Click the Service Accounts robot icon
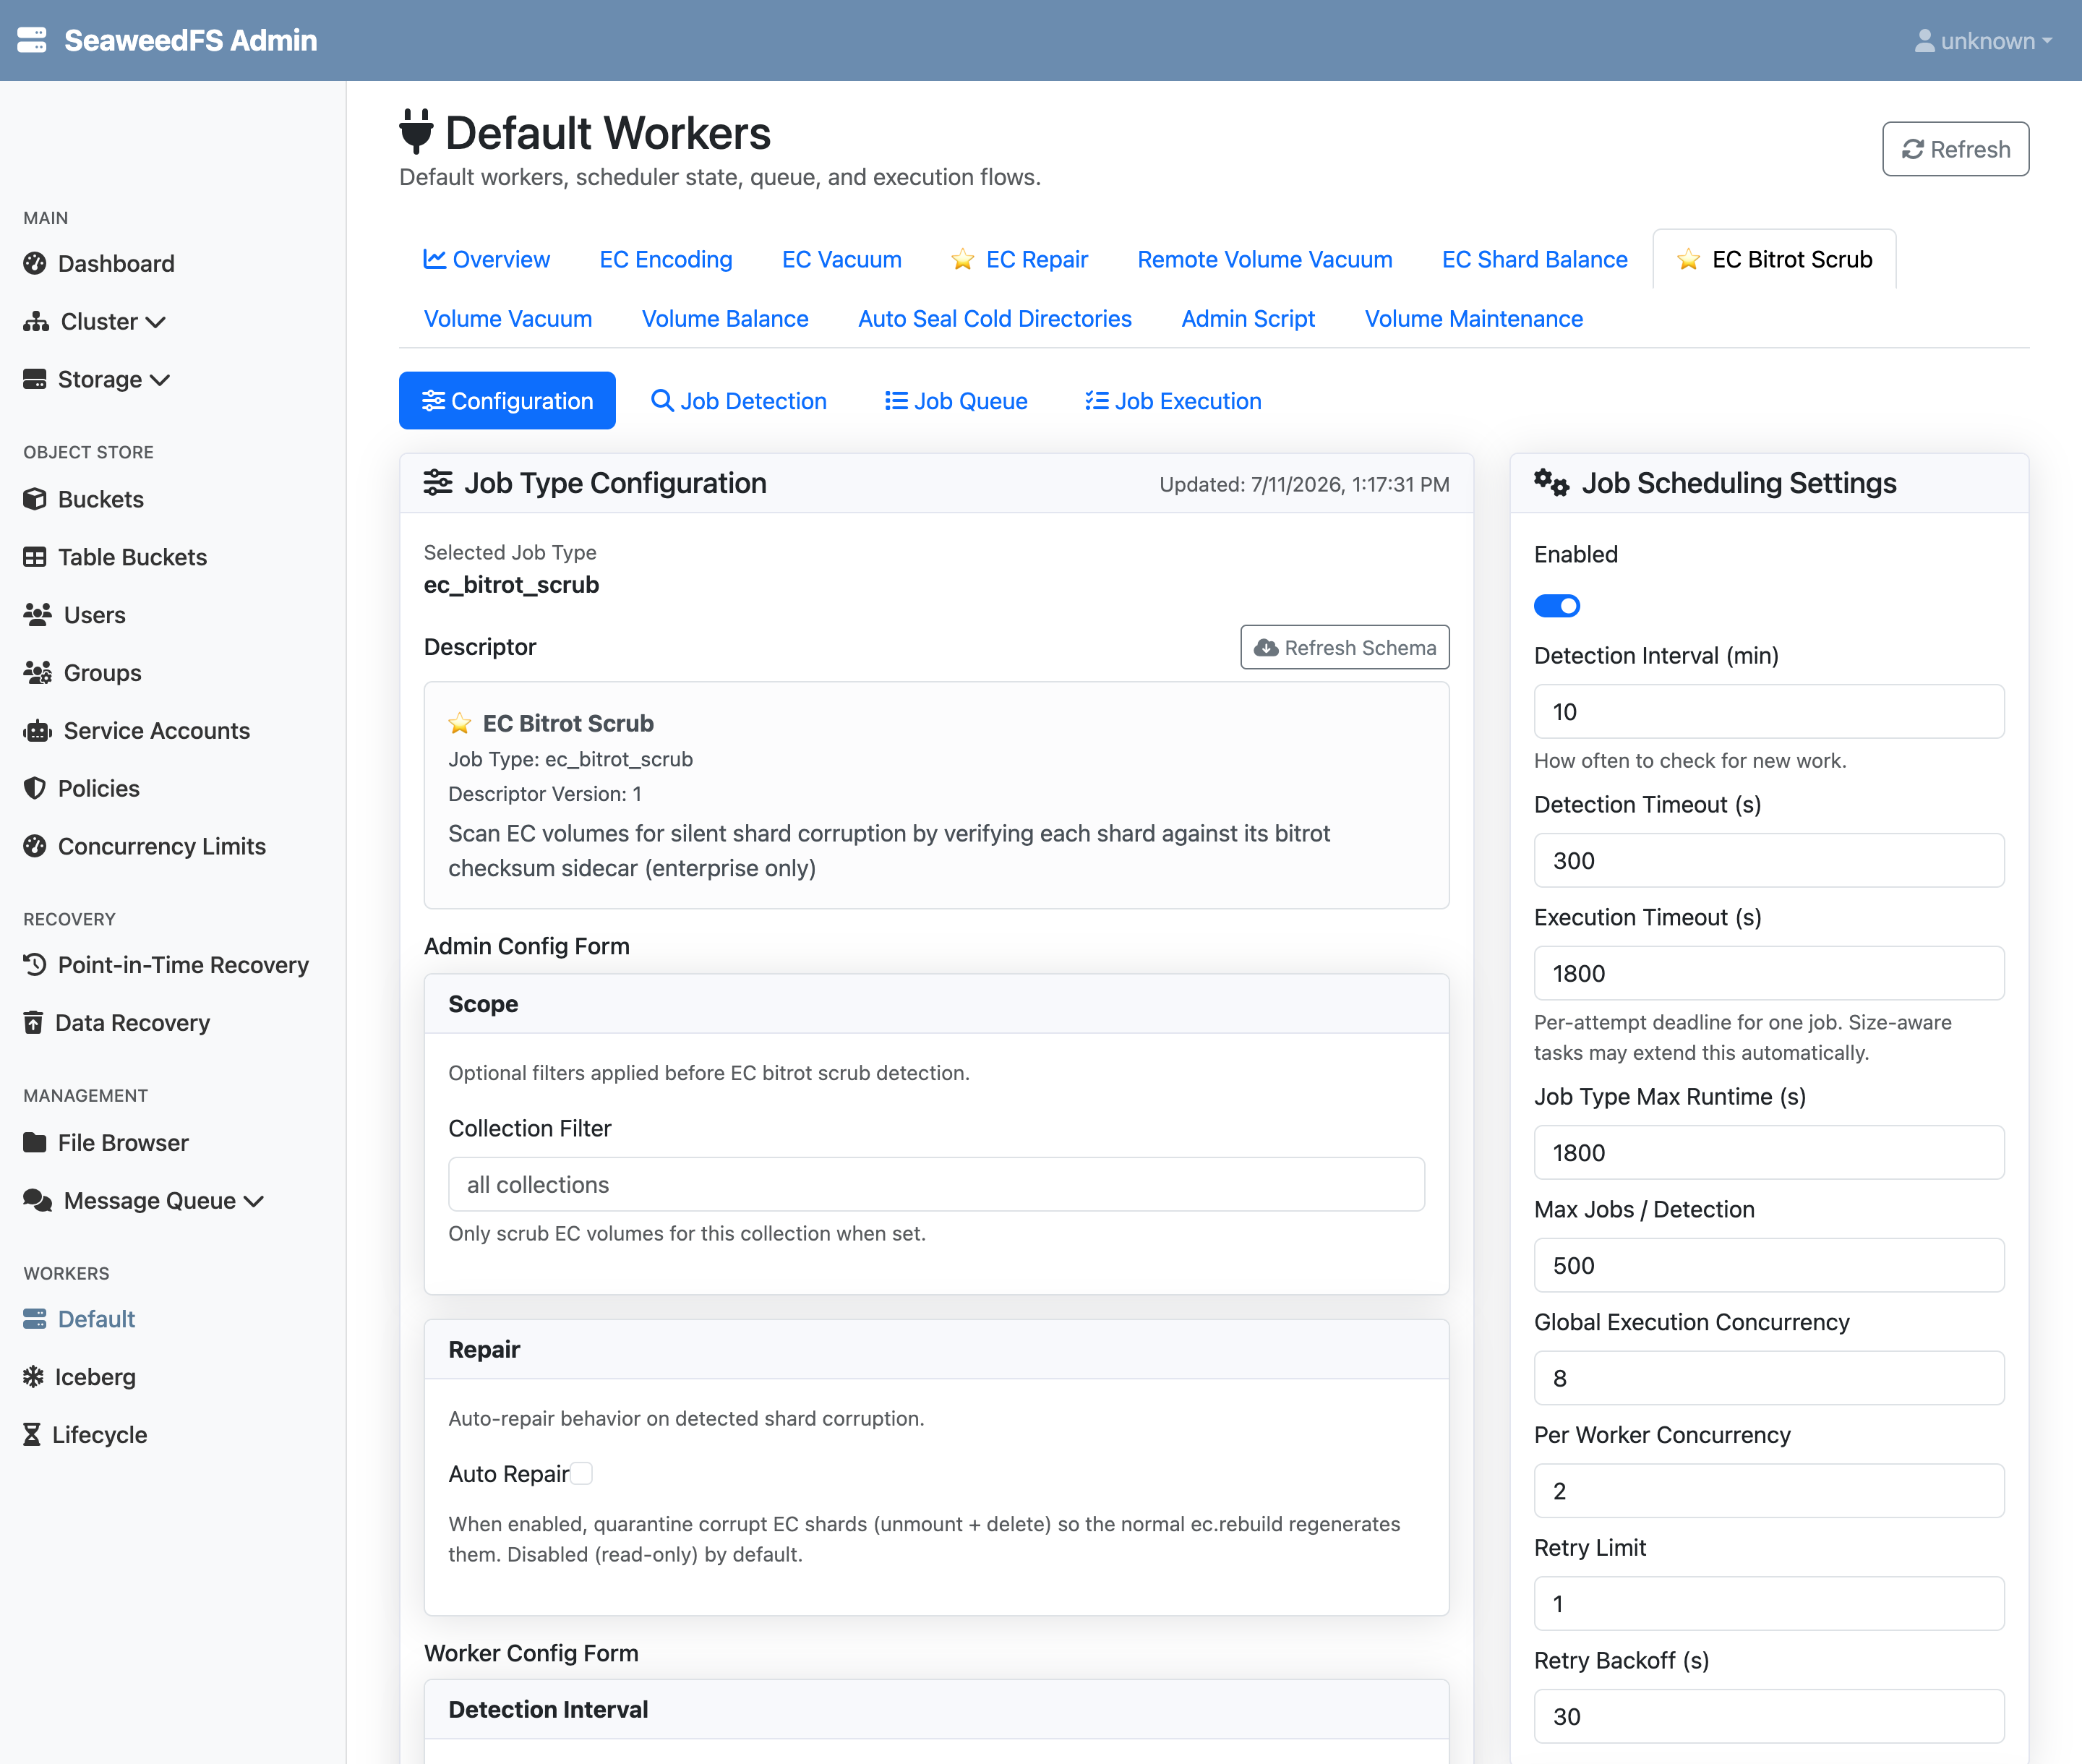Screen dimensions: 2082x1764 [x=38, y=731]
